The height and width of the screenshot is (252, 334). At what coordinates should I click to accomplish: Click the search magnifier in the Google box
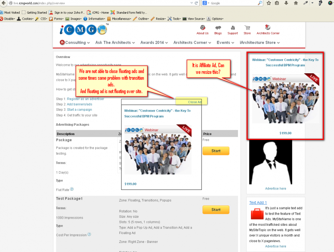(260, 3)
